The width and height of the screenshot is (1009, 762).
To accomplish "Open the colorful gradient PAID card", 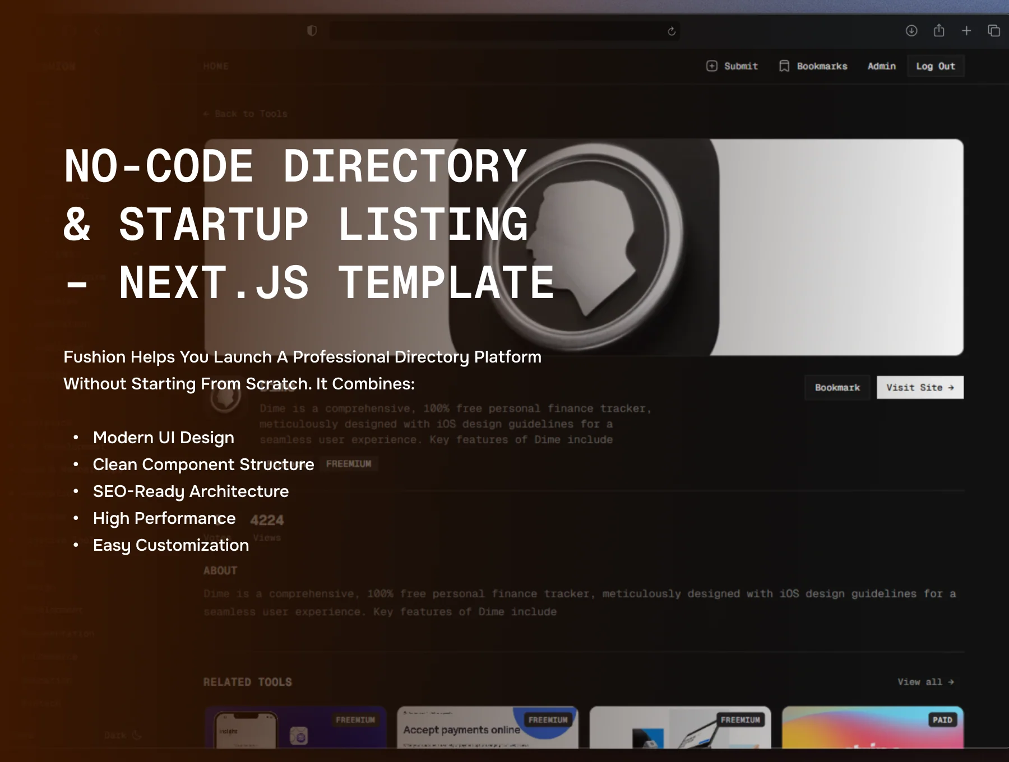I will [x=873, y=727].
